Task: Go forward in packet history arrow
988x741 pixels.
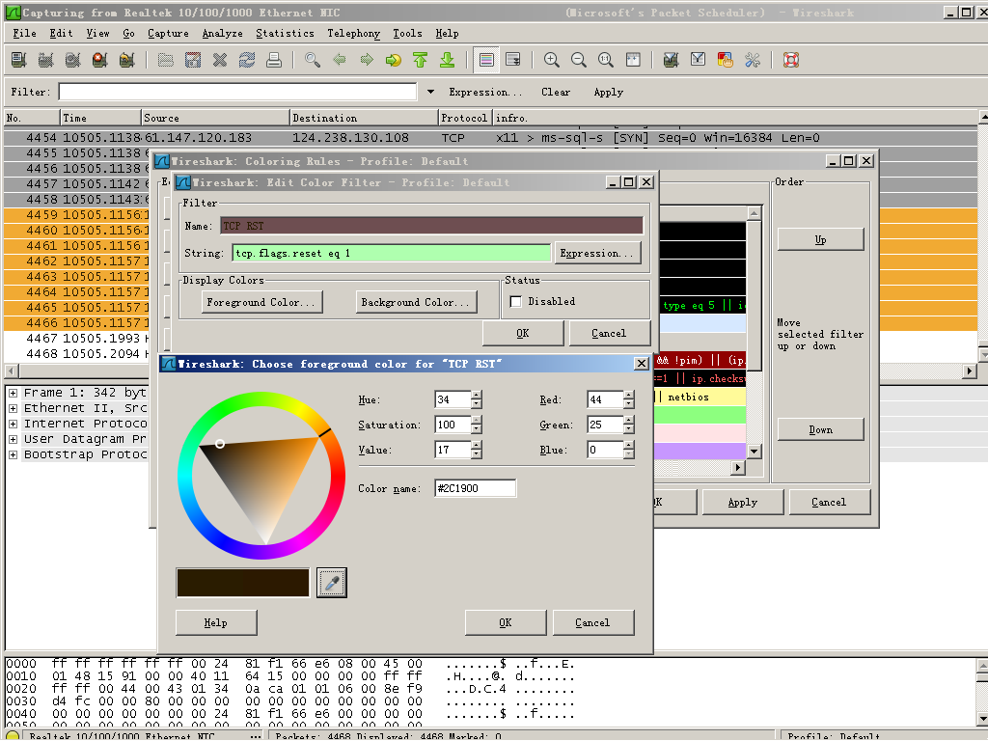Action: 367,60
